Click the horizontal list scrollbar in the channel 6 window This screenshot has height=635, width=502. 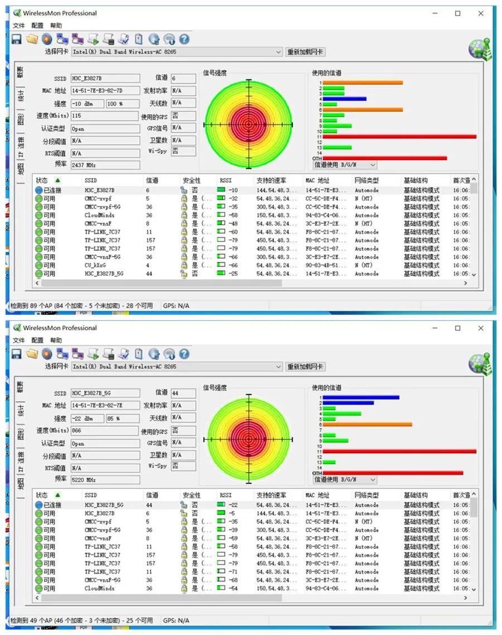[161, 283]
